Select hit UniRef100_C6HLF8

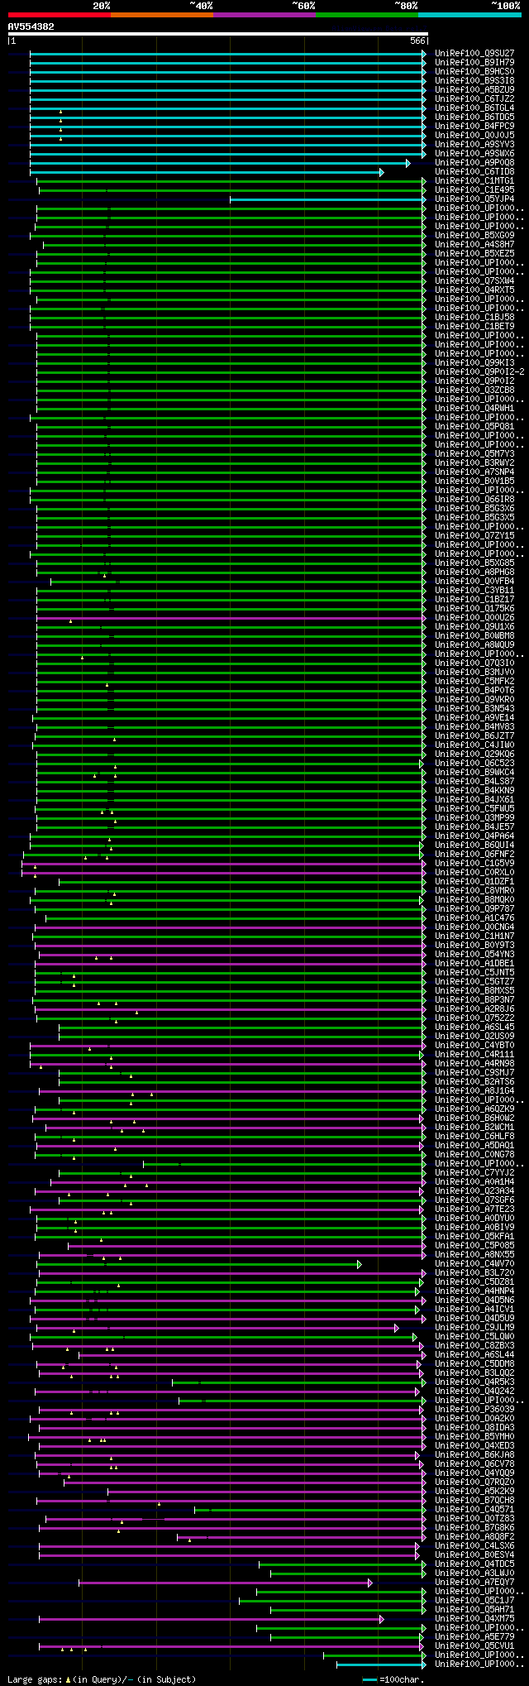474,1136
